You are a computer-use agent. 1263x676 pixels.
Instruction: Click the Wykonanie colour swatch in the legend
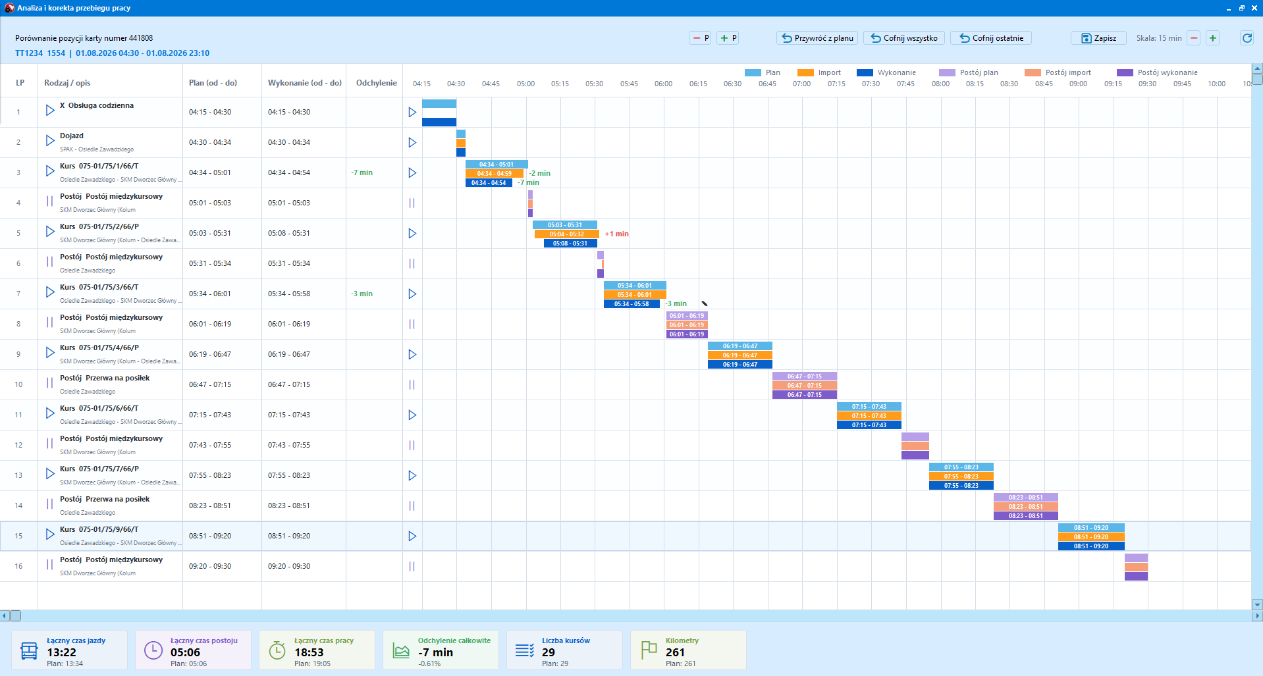865,73
